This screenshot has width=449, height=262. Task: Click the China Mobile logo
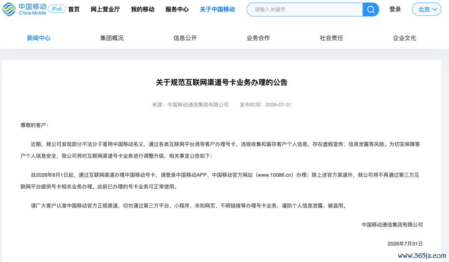click(x=24, y=9)
